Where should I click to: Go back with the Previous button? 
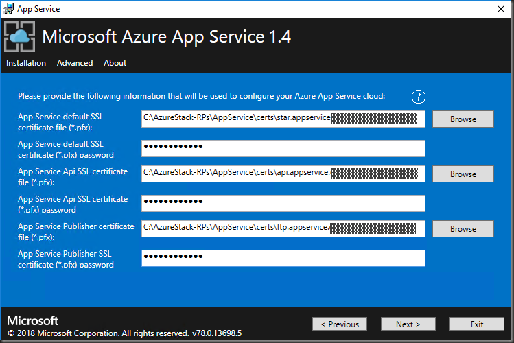click(339, 324)
